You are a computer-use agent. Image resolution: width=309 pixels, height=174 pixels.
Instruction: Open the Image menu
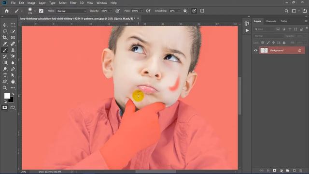tap(31, 3)
